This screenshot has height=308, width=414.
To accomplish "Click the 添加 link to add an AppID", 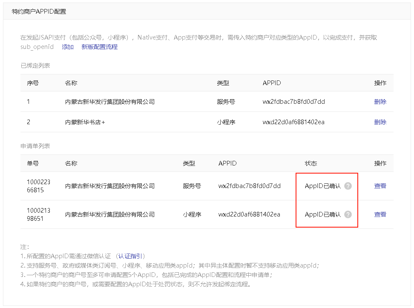I will pyautogui.click(x=68, y=47).
